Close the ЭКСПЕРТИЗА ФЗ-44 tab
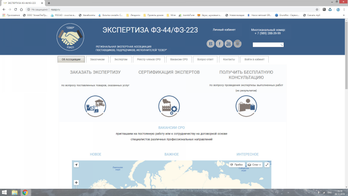This screenshot has width=348, height=196. pyautogui.click(x=42, y=3)
